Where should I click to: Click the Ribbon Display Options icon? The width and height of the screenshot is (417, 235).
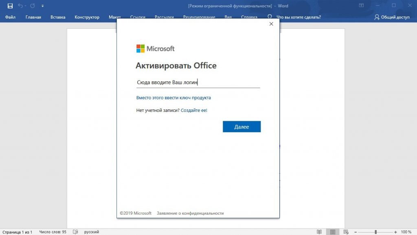361,5
